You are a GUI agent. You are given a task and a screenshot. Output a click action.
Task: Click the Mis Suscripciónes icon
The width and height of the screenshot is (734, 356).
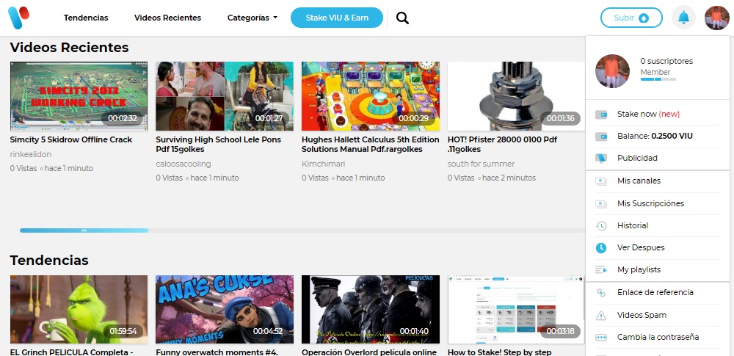point(601,204)
